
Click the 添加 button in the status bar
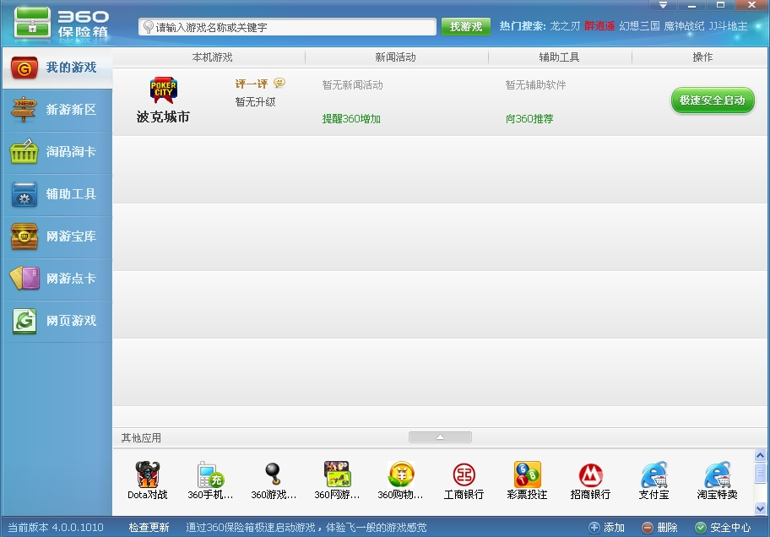[x=606, y=528]
